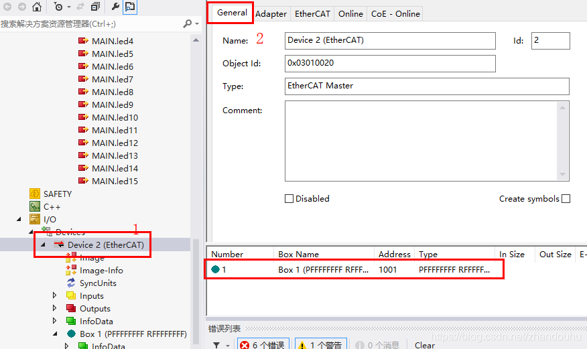The image size is (587, 349).
Task: Sort by the Out Size column header
Action: point(556,255)
